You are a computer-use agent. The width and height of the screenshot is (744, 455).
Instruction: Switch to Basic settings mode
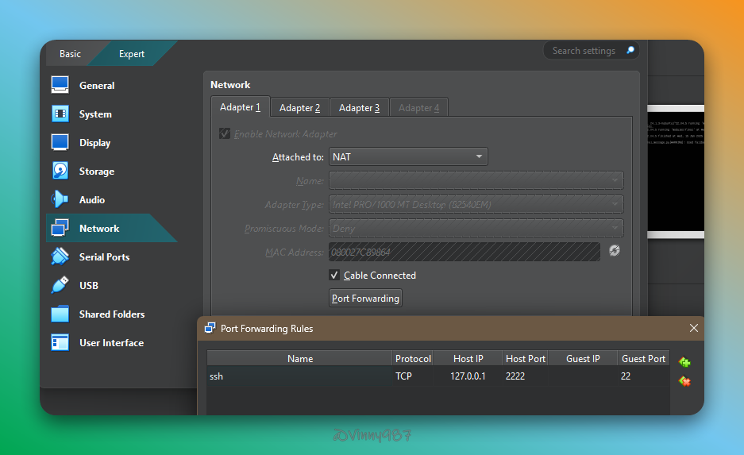70,54
